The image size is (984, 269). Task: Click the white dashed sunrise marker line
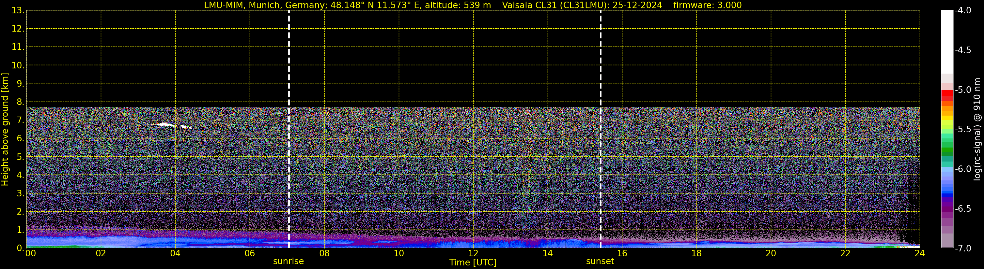(x=289, y=129)
